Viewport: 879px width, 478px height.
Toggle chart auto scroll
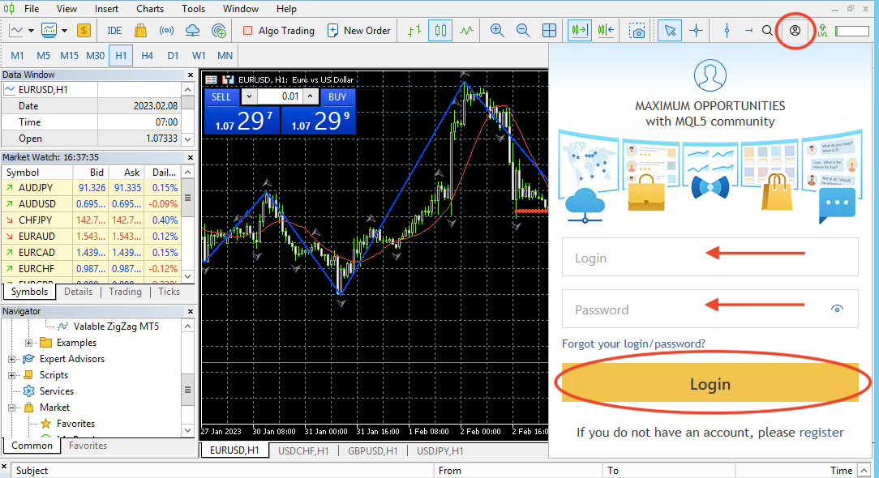(579, 30)
